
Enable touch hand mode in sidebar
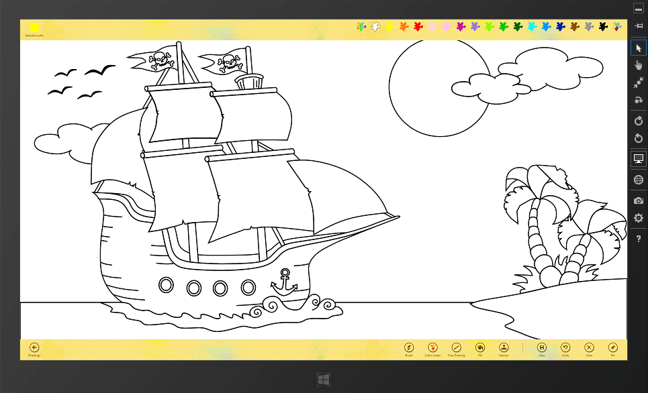coord(638,65)
